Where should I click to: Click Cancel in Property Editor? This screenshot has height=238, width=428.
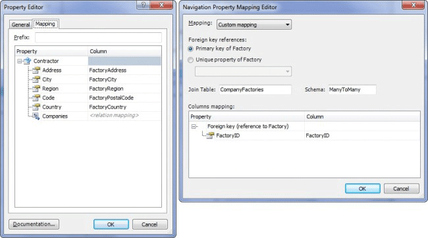coord(149,224)
